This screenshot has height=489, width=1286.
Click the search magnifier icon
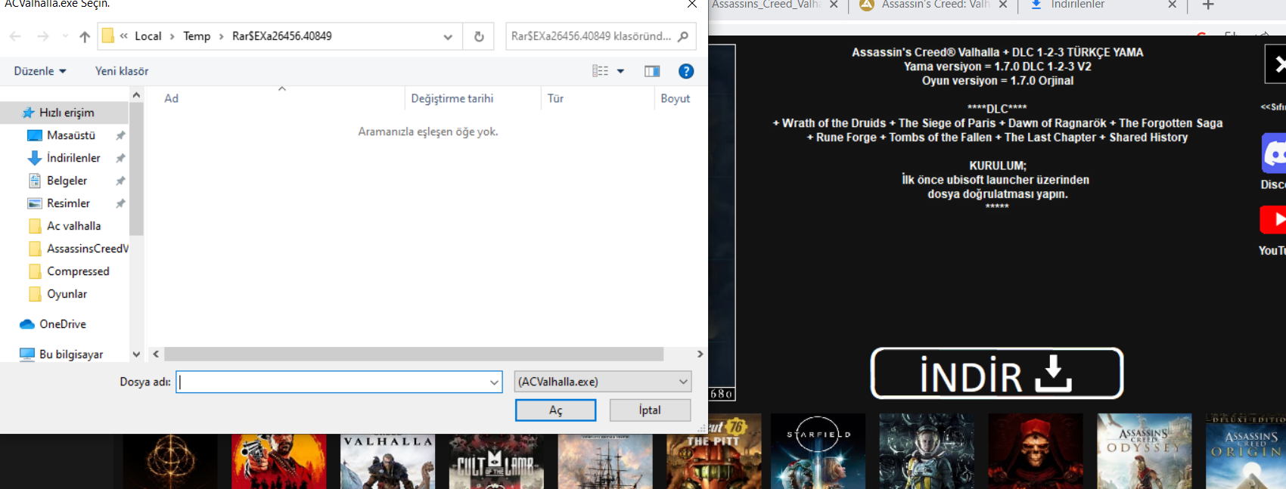click(683, 36)
